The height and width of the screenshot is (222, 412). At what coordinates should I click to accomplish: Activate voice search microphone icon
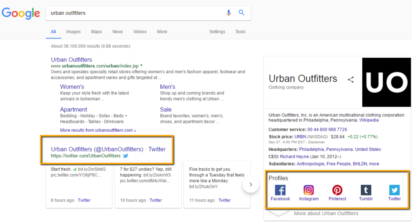tap(228, 13)
